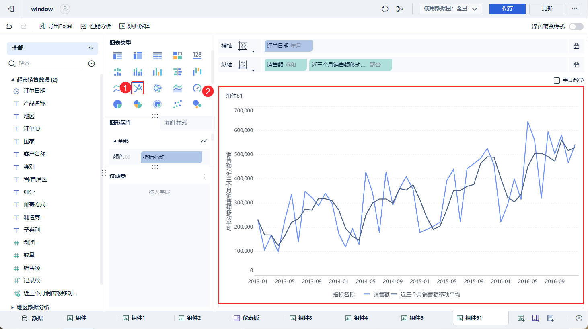Clear the 横轴 fields with the eraser icon
The width and height of the screenshot is (588, 329).
coord(576,46)
